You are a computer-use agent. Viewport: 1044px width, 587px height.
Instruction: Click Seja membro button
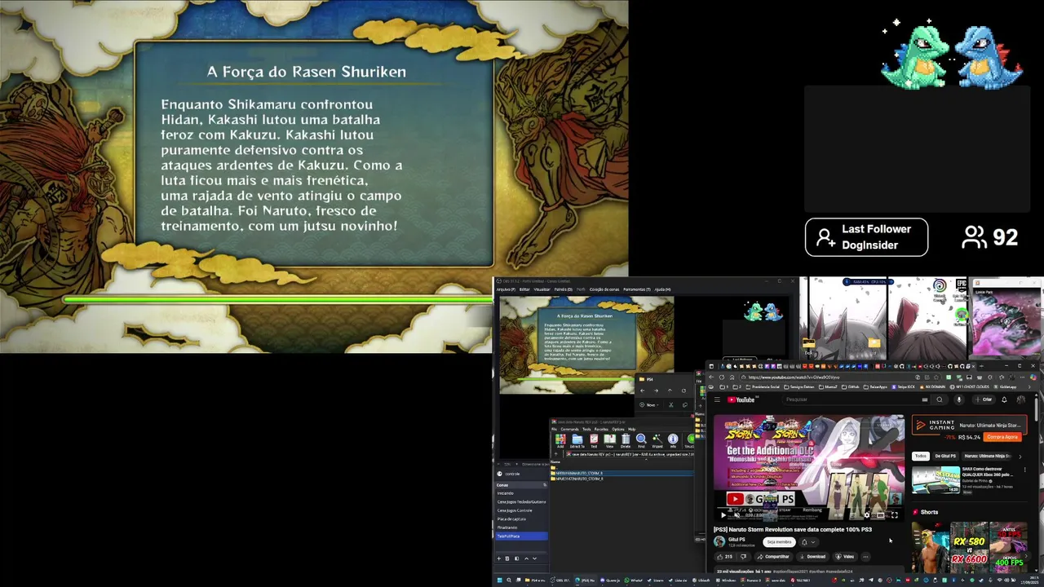tap(779, 542)
